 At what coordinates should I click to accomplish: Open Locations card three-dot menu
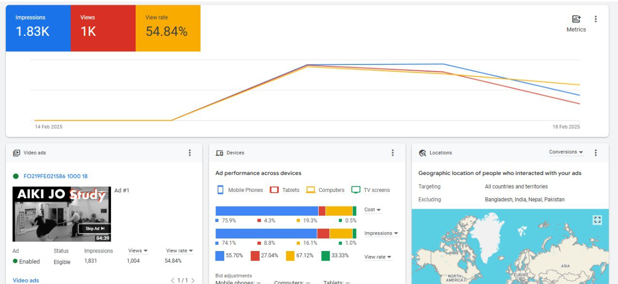[596, 153]
